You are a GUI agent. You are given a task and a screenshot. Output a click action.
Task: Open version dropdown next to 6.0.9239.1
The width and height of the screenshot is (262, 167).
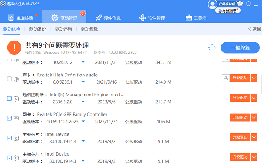(83, 82)
